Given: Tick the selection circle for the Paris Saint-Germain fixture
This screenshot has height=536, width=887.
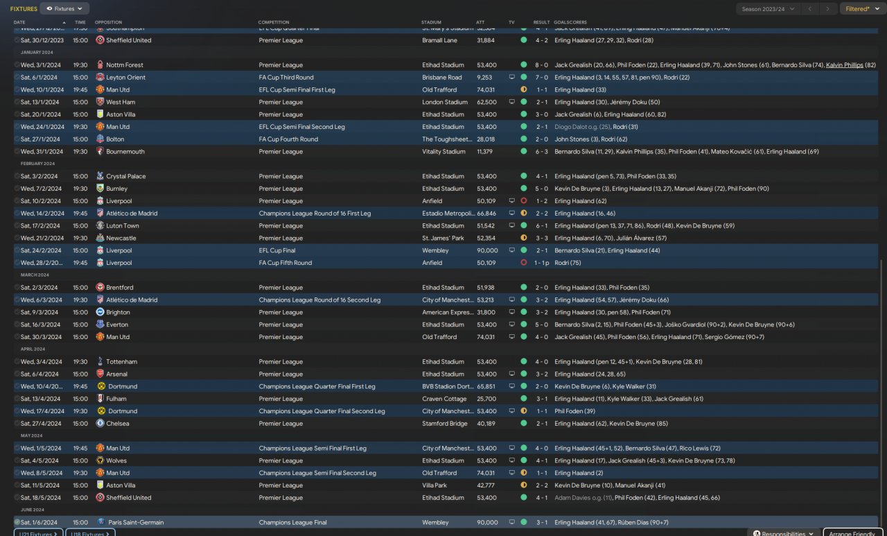Looking at the screenshot, I should (x=17, y=522).
